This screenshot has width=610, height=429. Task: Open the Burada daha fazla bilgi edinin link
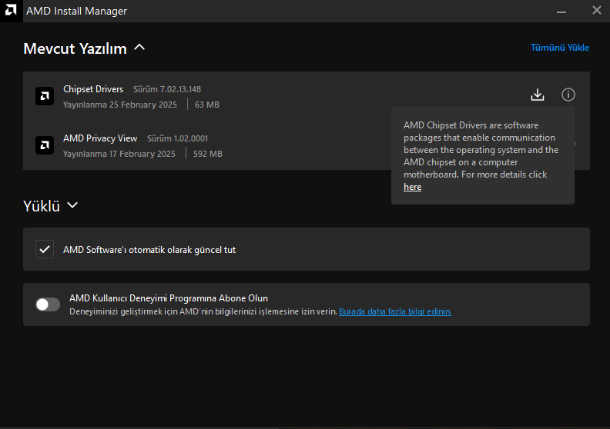pos(395,311)
